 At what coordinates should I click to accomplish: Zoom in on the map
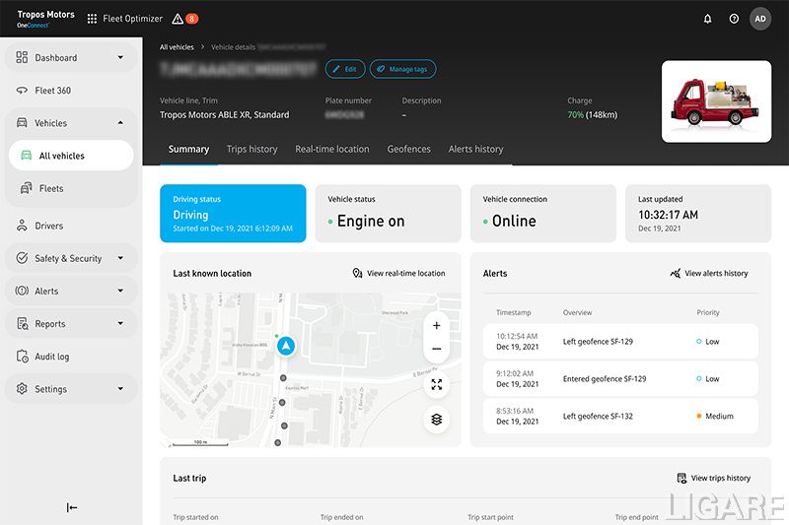click(436, 325)
